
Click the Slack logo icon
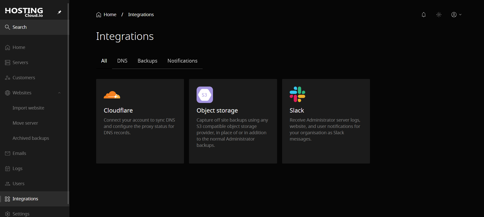tap(297, 94)
